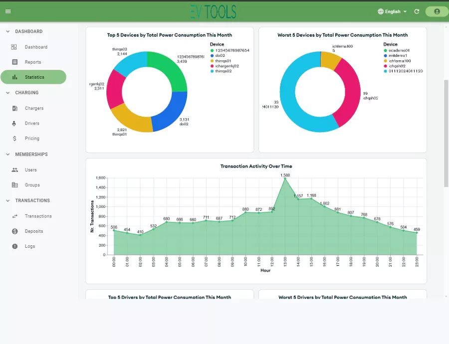Click the do02 legend color dot

pyautogui.click(x=212, y=56)
